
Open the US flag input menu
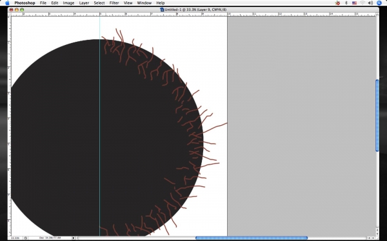click(354, 3)
